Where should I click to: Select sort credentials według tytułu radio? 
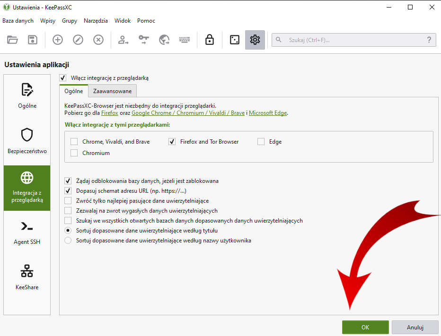click(x=68, y=231)
